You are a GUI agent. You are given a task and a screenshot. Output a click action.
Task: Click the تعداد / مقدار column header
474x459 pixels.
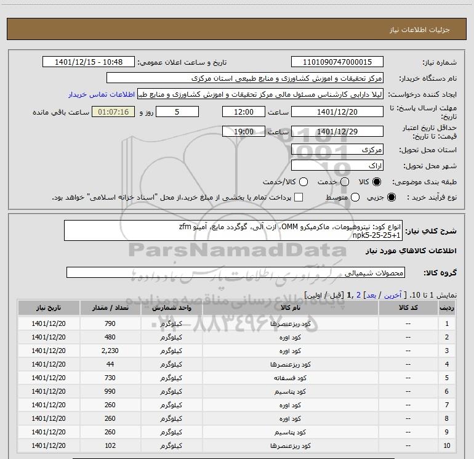click(x=110, y=307)
